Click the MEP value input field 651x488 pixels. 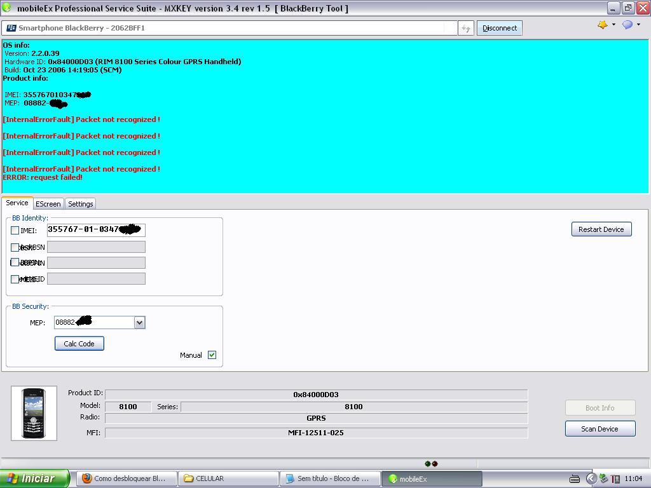click(95, 322)
